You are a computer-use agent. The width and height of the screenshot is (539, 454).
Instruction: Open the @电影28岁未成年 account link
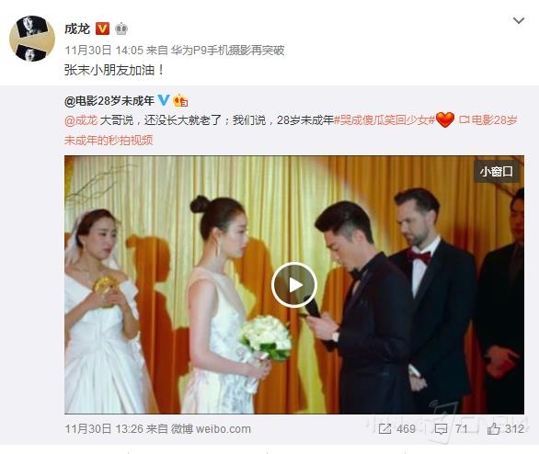coord(109,100)
